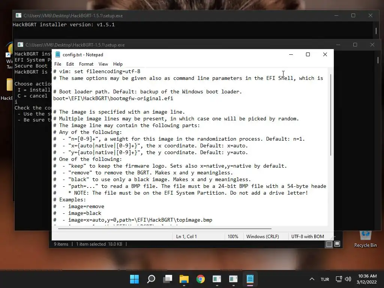Click the Windows (CRLF) status entry
Screen dimensions: 384x288
pyautogui.click(x=262, y=237)
